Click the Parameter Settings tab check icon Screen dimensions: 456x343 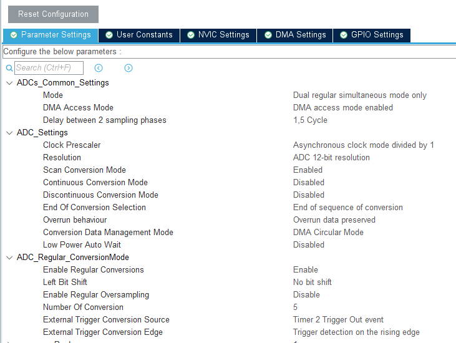point(14,35)
